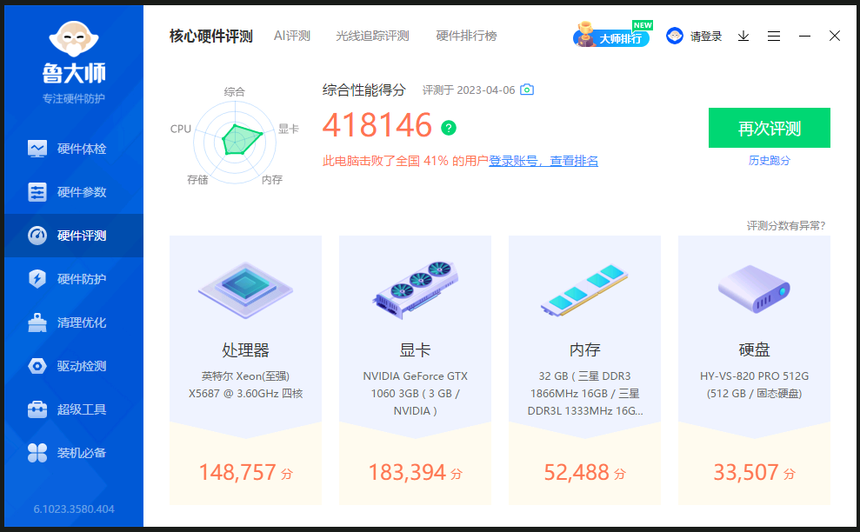Click the camera screenshot icon beside date
This screenshot has width=860, height=532.
[527, 90]
